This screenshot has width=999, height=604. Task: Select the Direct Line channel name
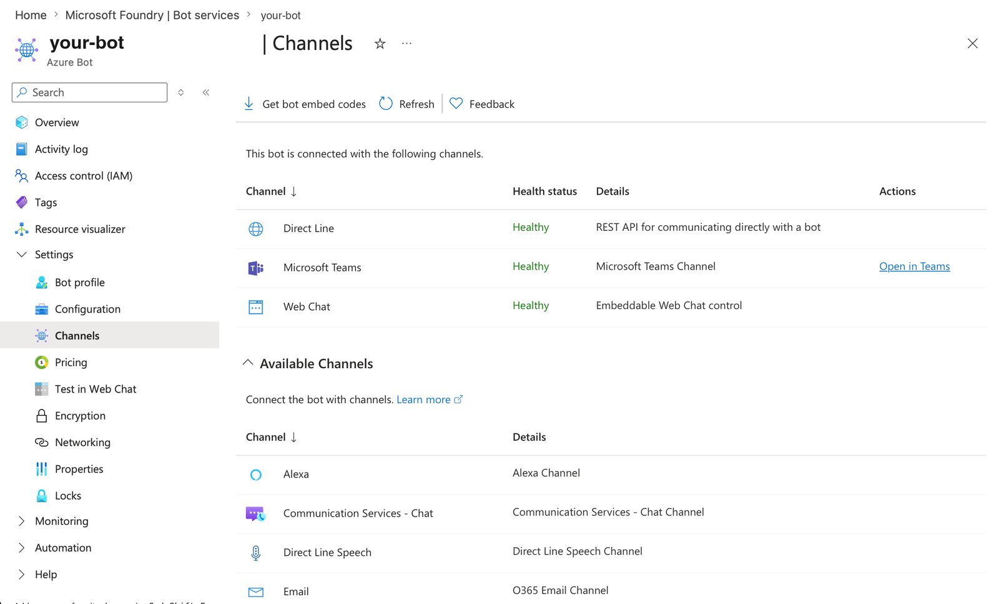point(308,228)
